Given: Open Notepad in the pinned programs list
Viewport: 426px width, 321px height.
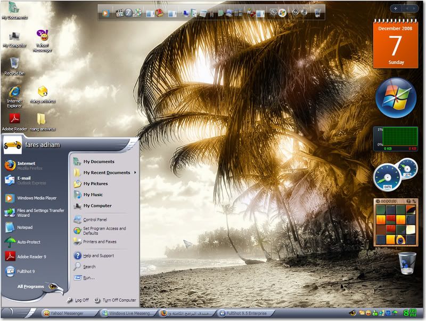Looking at the screenshot, I should click(x=25, y=227).
